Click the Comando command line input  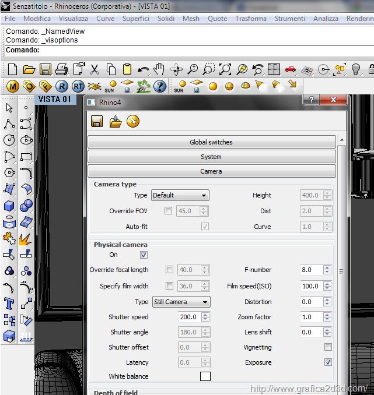pos(189,50)
